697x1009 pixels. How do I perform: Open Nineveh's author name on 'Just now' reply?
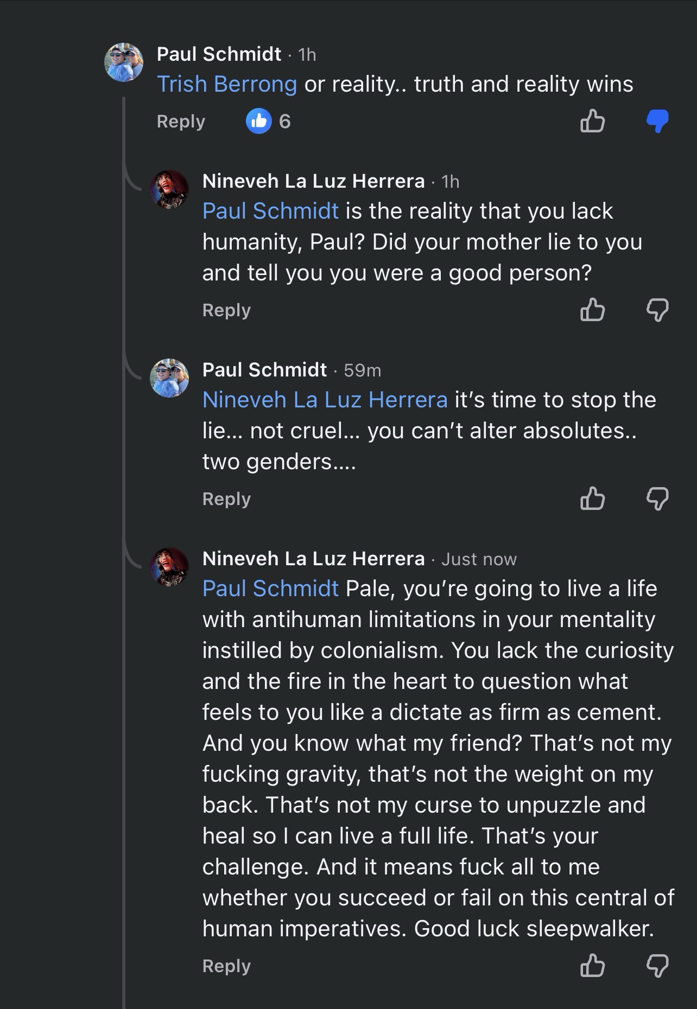pyautogui.click(x=313, y=558)
